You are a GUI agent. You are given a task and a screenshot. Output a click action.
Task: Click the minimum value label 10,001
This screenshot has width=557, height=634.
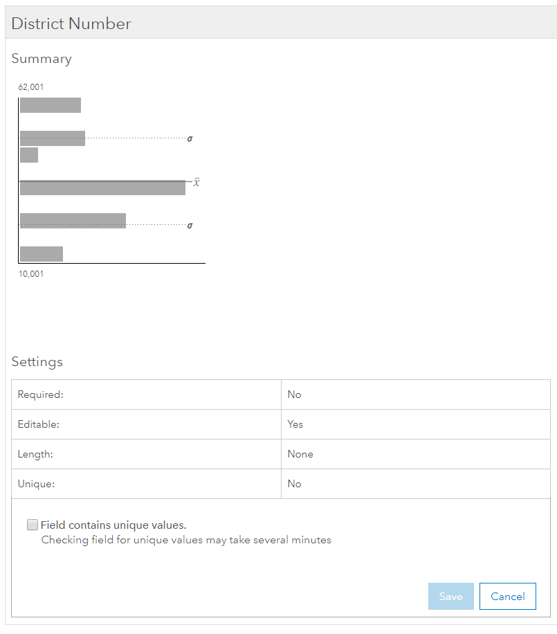pyautogui.click(x=31, y=274)
